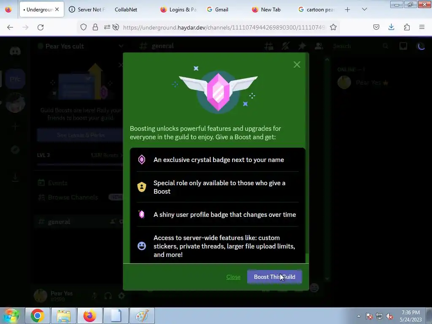Image resolution: width=432 pixels, height=324 pixels.
Task: Click the Boost This Guild button
Action: tap(274, 277)
